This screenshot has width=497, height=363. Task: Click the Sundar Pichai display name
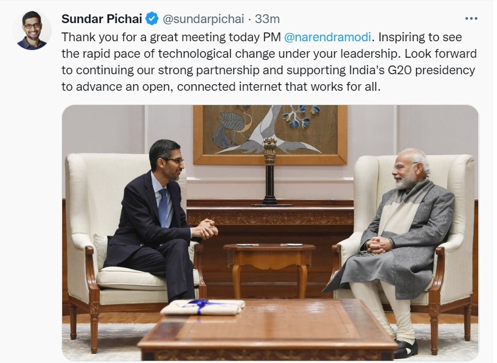[x=102, y=19]
